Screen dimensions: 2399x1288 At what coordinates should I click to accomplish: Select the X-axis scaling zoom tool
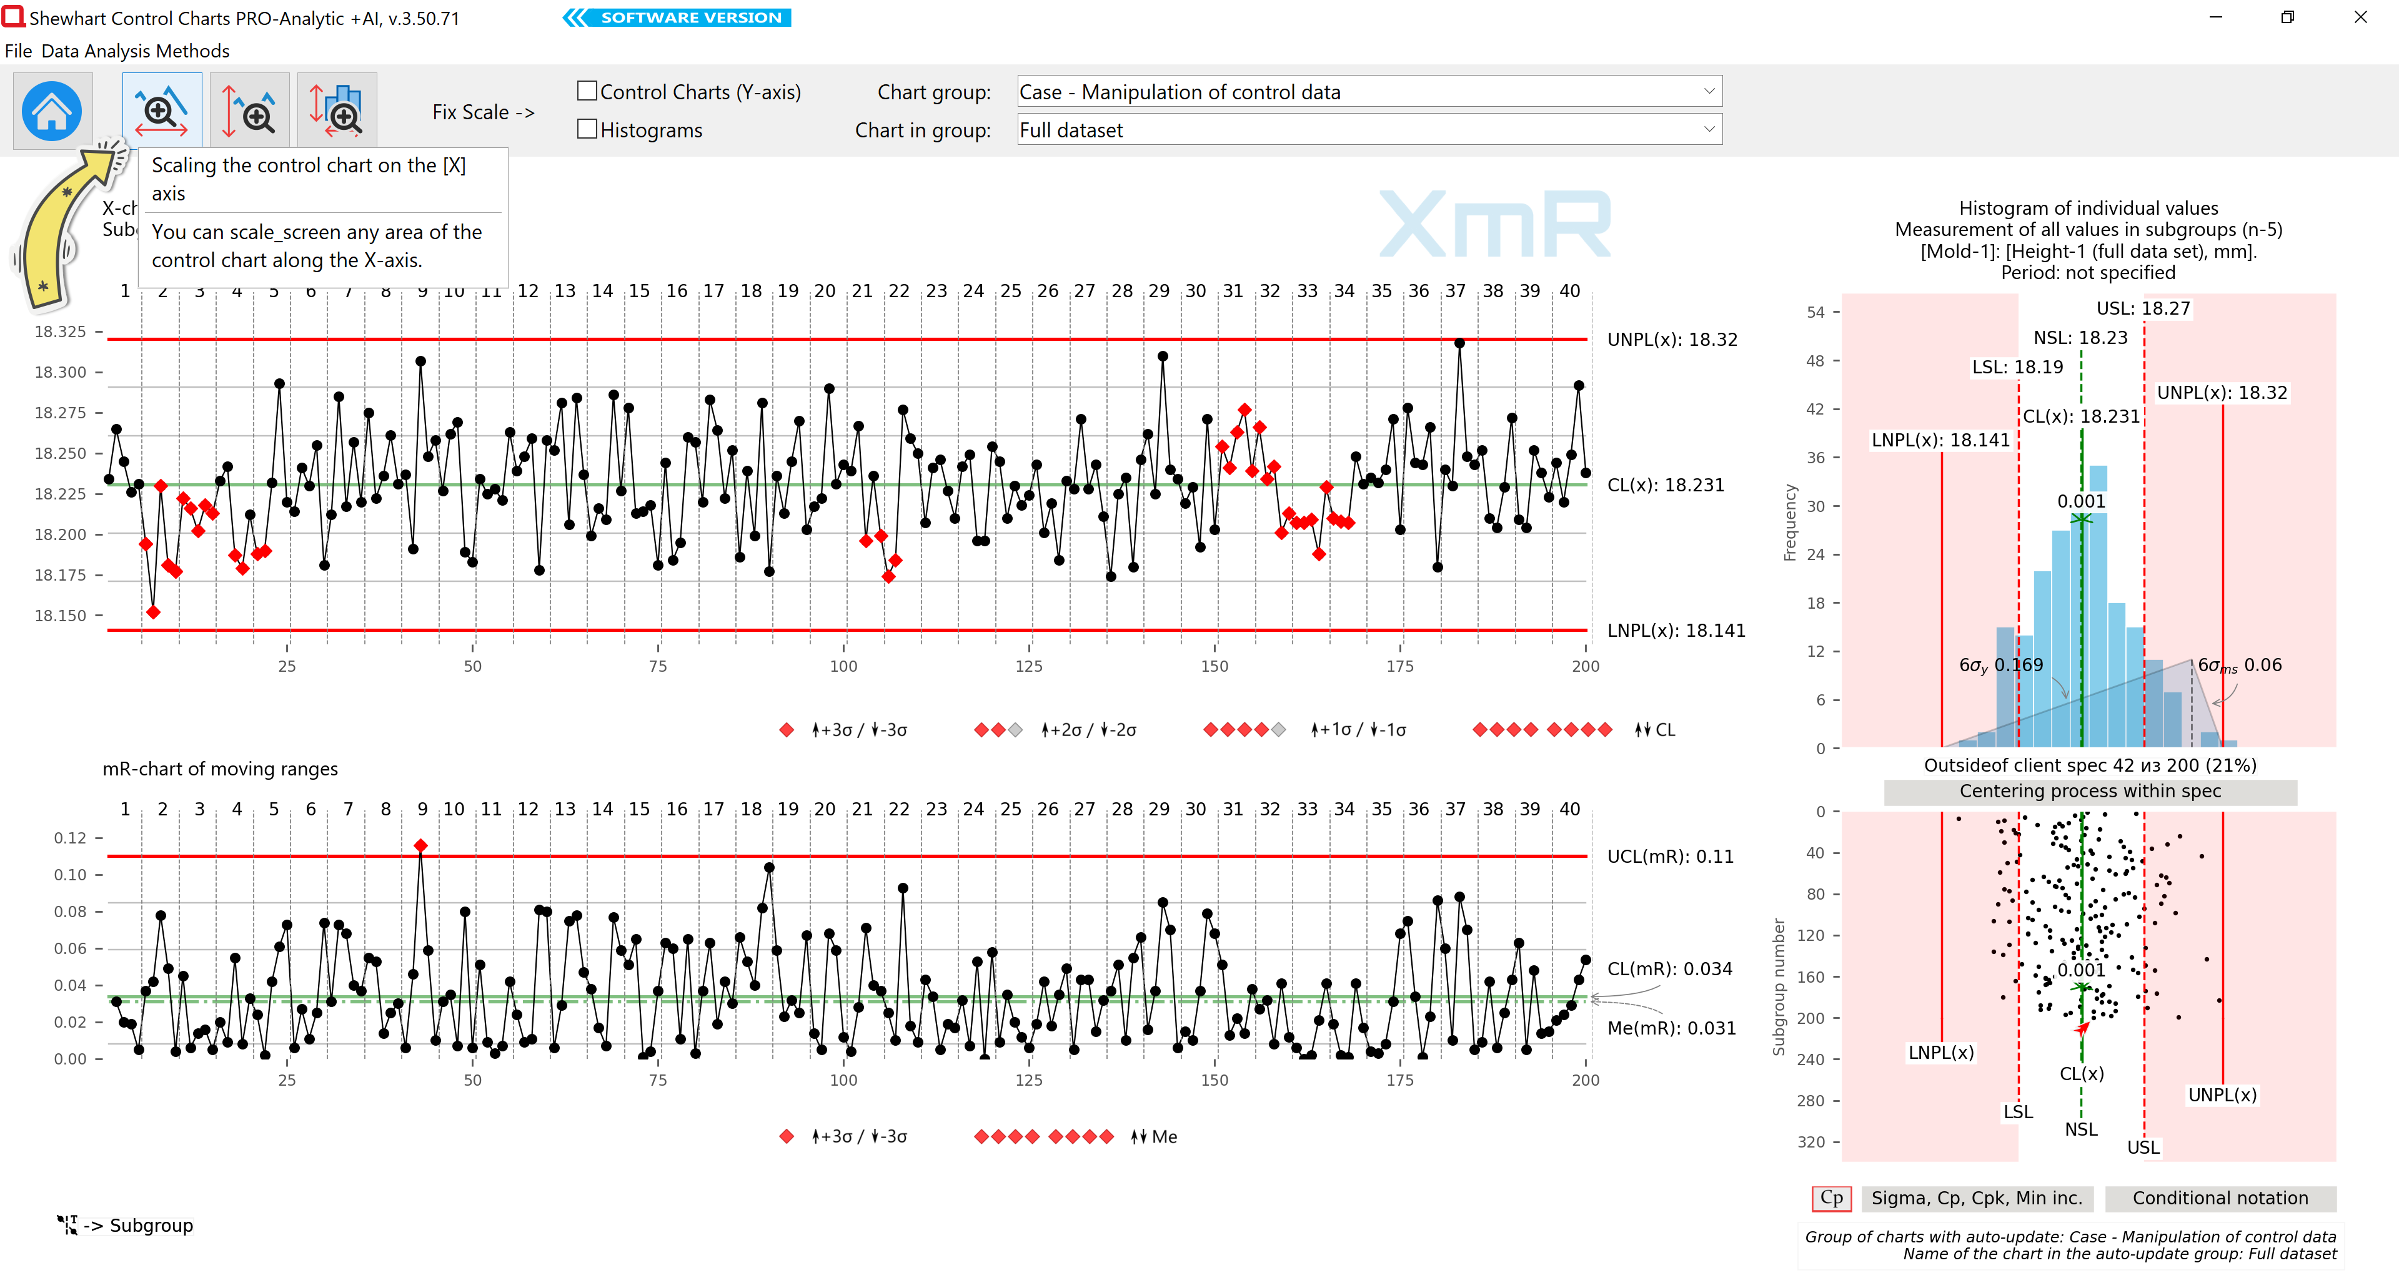[162, 111]
